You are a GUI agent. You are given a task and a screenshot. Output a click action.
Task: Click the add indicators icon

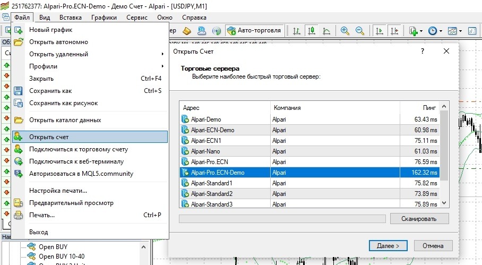coord(414,31)
